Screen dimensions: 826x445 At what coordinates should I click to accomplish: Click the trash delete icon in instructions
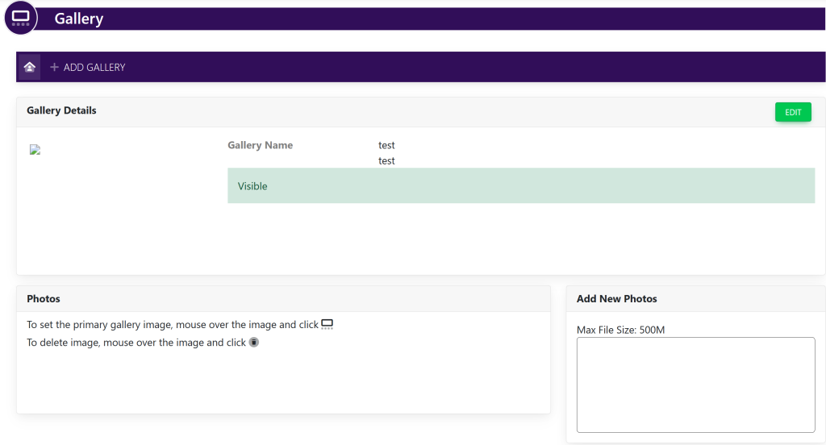pyautogui.click(x=254, y=343)
